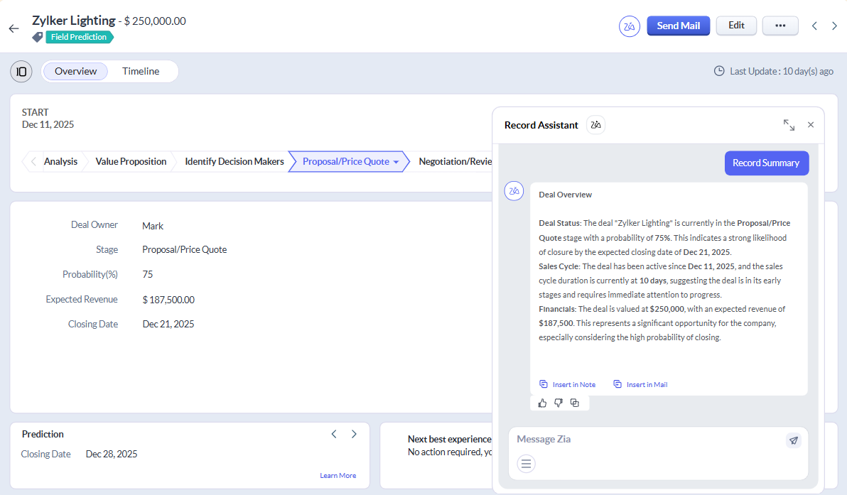Select the Identify Decision Makers stage
The image size is (847, 495).
pos(234,161)
